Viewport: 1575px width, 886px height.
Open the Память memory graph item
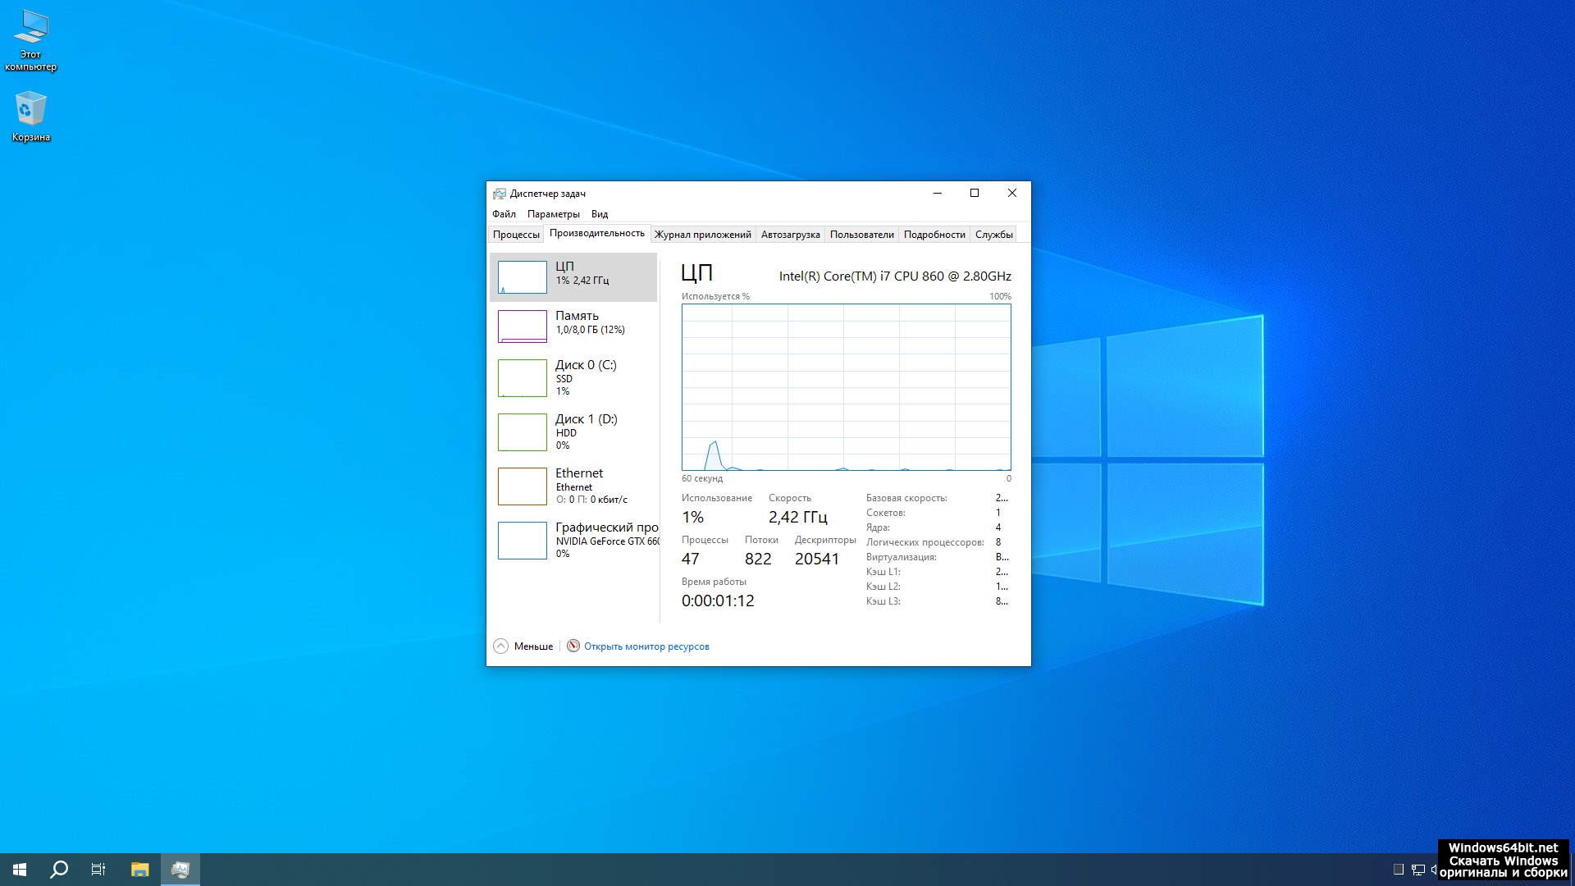573,326
